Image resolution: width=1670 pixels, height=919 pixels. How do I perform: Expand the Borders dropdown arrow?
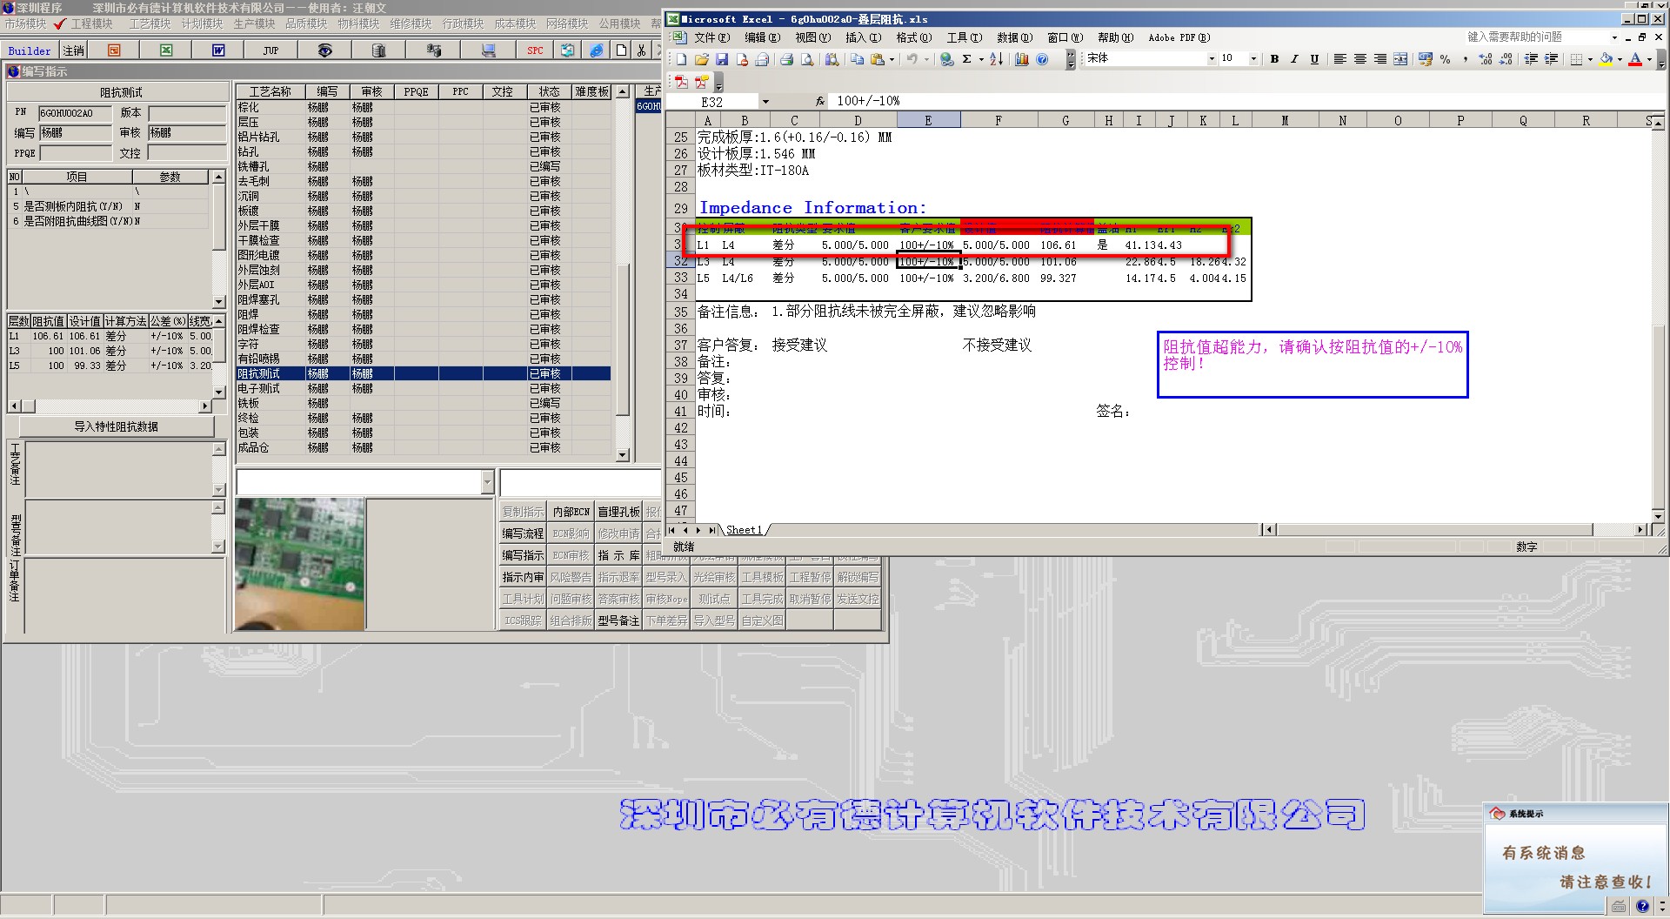click(x=1590, y=59)
